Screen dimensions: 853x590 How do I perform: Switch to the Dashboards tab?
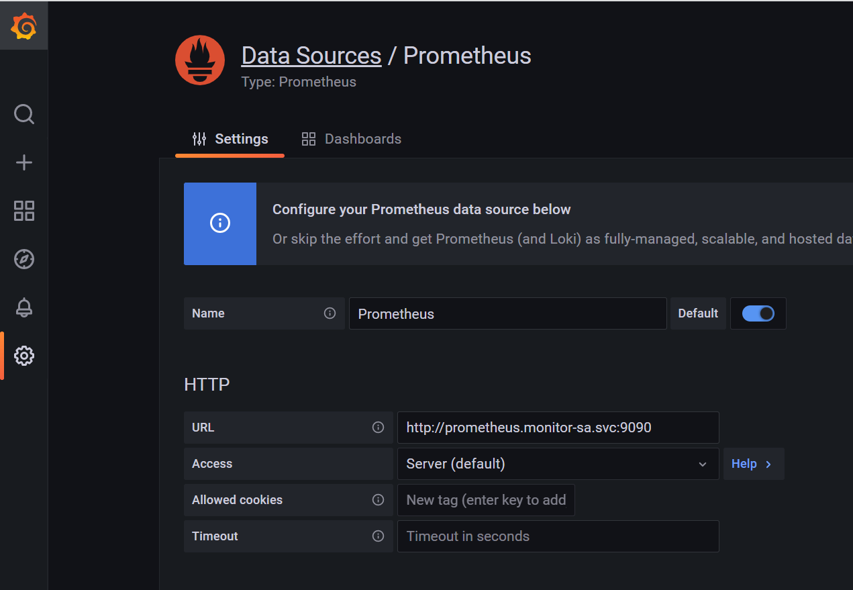[x=352, y=140]
